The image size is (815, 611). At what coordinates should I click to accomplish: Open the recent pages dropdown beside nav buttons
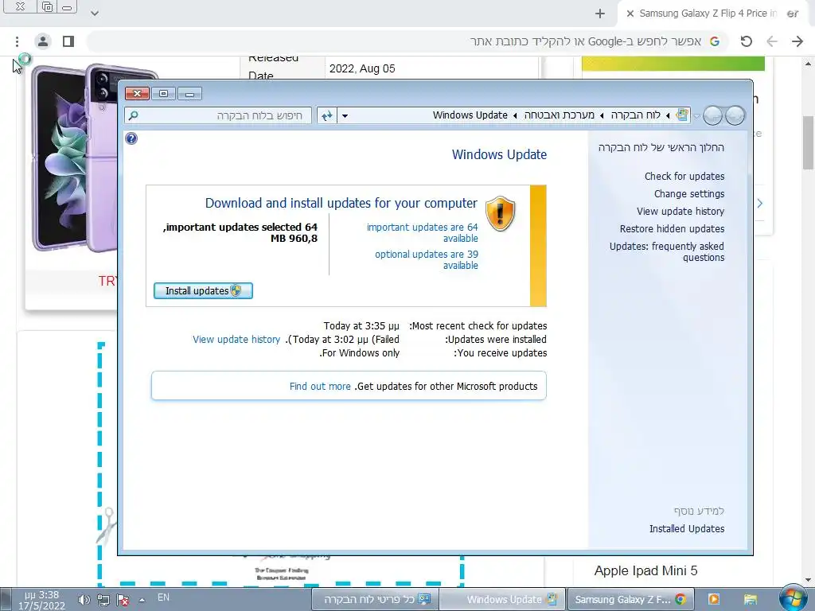point(697,116)
